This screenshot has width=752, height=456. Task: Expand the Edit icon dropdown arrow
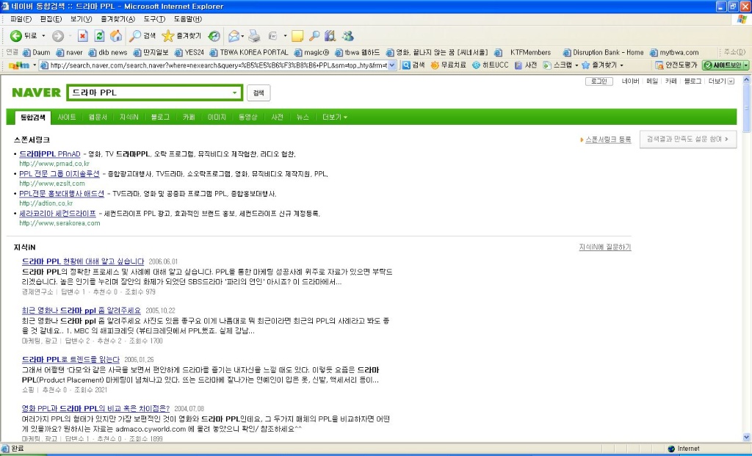point(285,36)
